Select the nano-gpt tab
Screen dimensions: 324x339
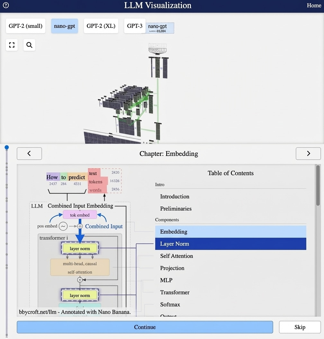click(64, 26)
